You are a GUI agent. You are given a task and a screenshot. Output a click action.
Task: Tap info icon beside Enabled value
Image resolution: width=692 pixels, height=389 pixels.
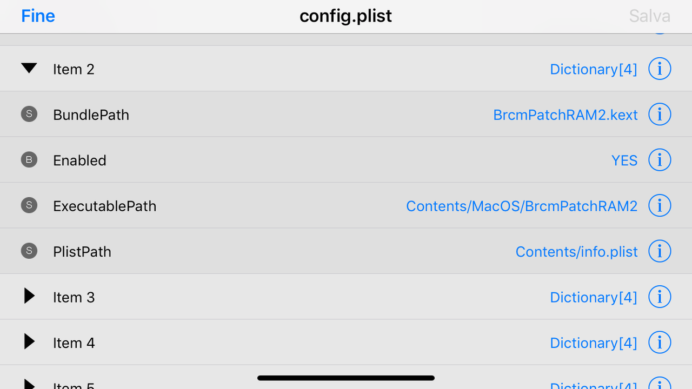point(659,160)
